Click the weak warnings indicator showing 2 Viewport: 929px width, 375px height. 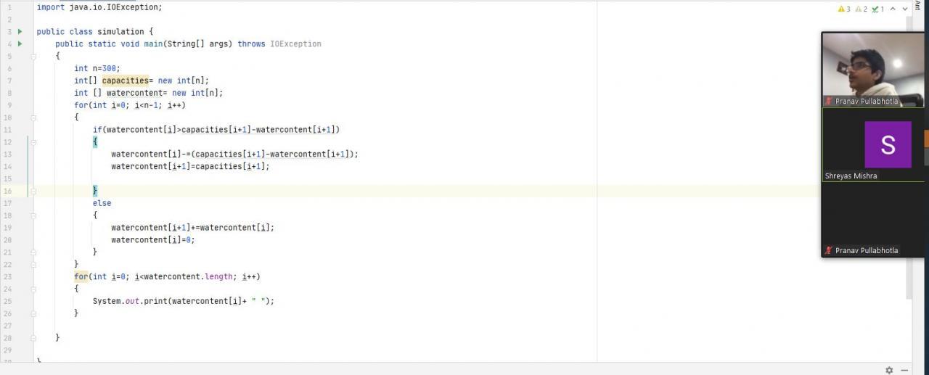(861, 9)
